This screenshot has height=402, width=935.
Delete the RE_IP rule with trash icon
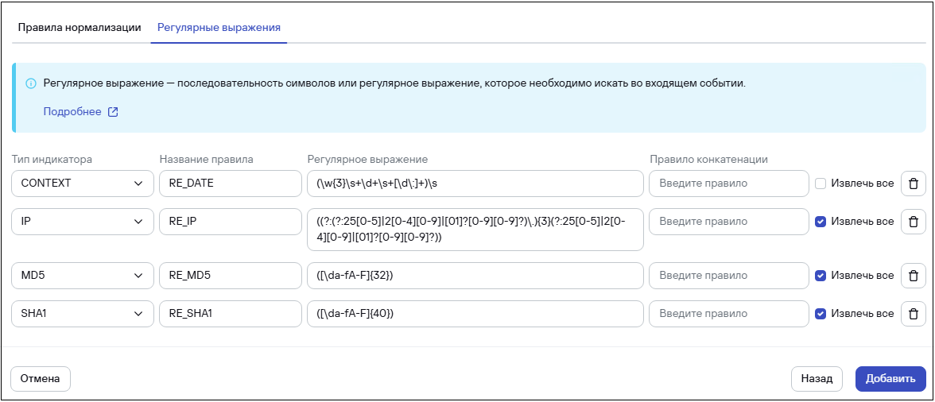[913, 222]
